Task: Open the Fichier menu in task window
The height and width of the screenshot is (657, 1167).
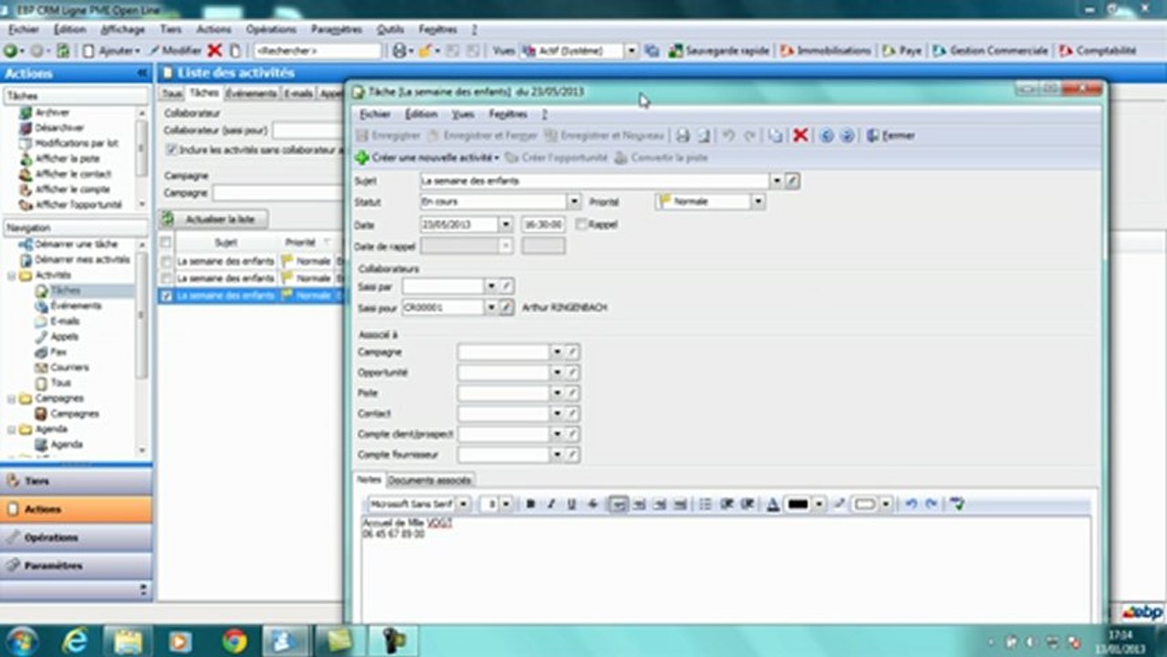Action: pyautogui.click(x=374, y=114)
